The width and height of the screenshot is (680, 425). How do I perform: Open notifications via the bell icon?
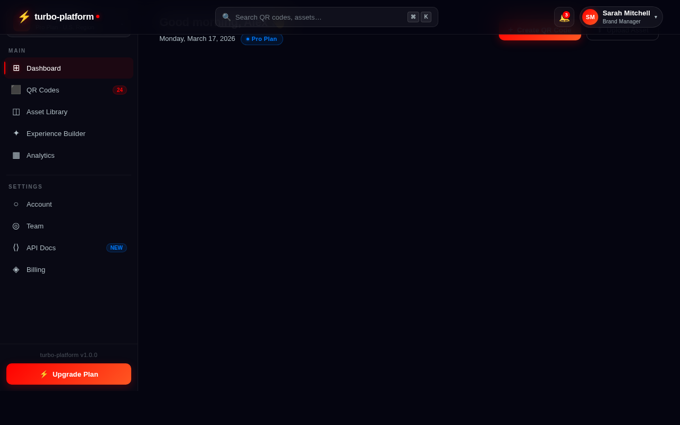563,17
